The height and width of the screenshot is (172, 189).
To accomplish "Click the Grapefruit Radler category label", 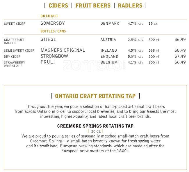I will click(14, 41).
